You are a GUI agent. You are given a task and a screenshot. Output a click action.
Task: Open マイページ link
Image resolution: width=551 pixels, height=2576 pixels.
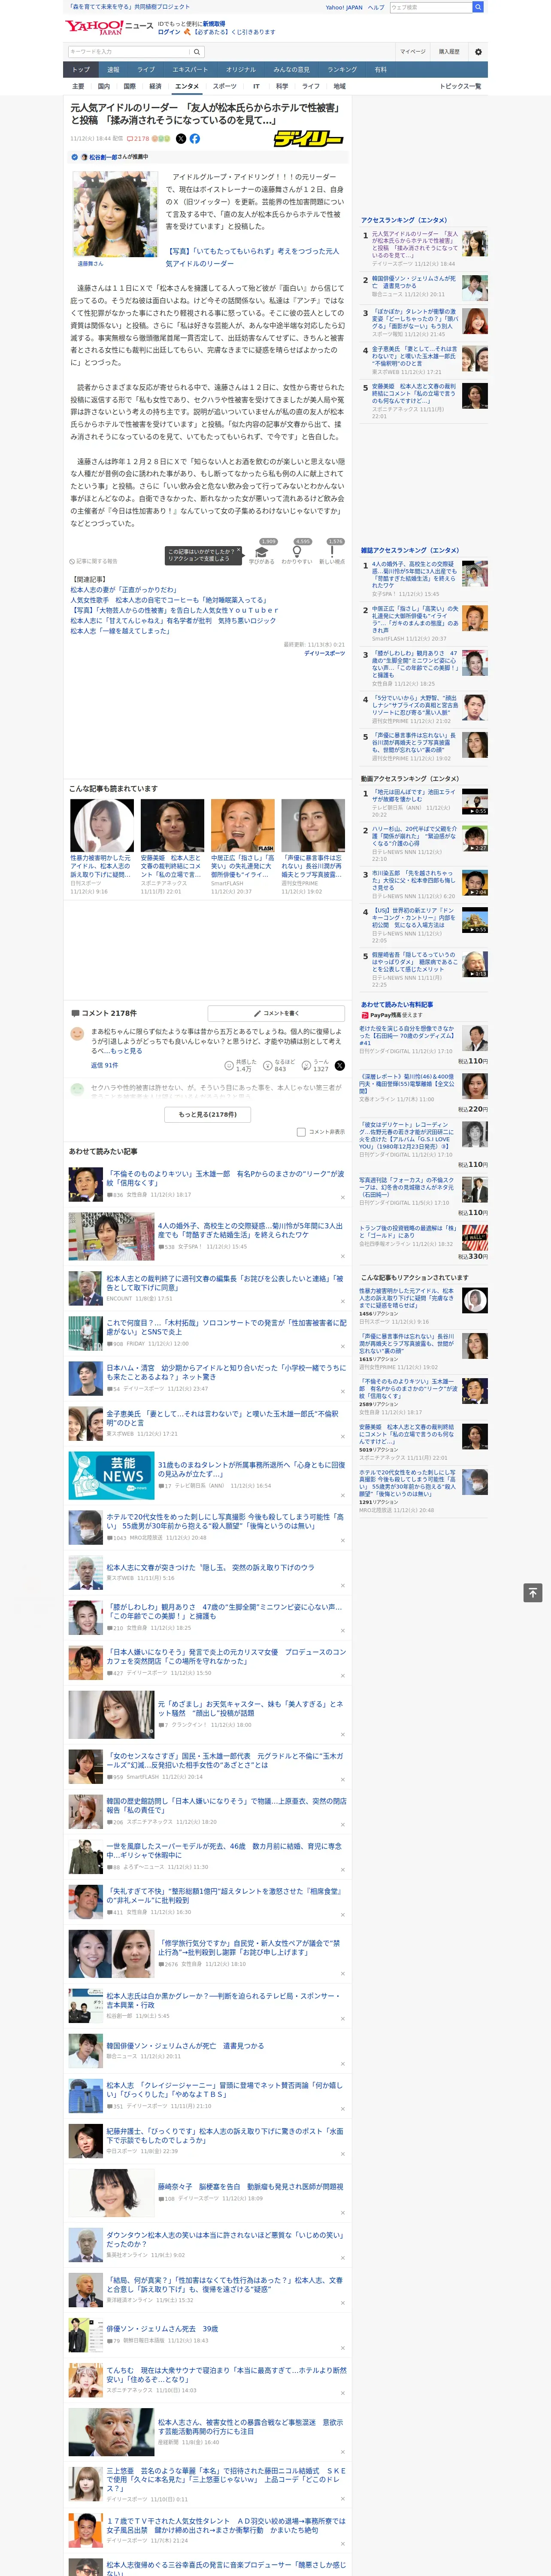point(413,52)
